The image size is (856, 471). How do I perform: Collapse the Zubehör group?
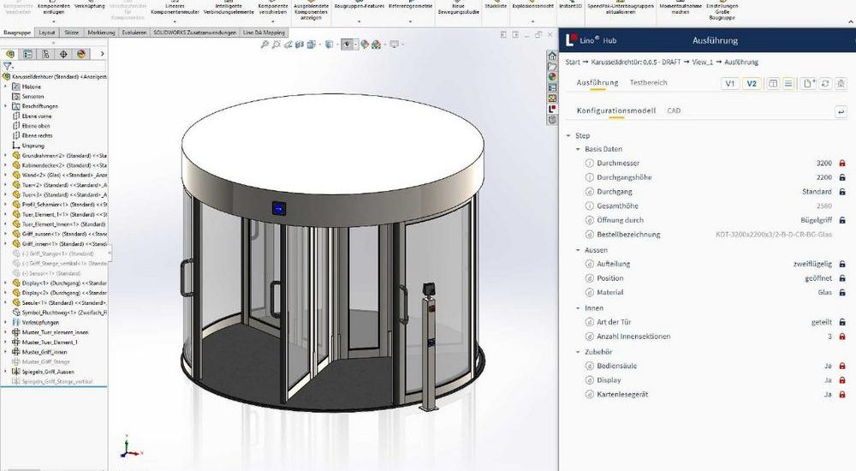pyautogui.click(x=577, y=351)
